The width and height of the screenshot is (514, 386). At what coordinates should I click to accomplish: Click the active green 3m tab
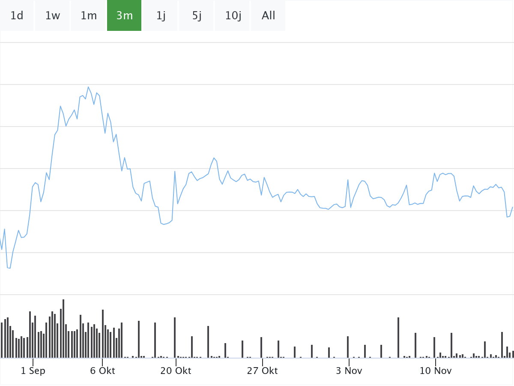(x=124, y=16)
